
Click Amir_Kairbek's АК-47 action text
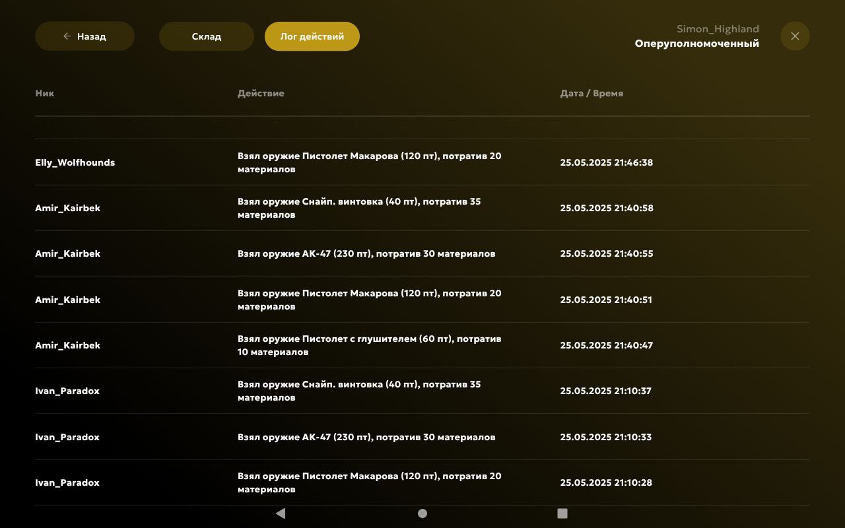pos(366,253)
